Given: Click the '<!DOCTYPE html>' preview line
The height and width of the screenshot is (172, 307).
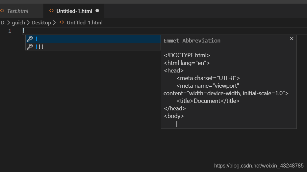Looking at the screenshot, I should pos(187,55).
